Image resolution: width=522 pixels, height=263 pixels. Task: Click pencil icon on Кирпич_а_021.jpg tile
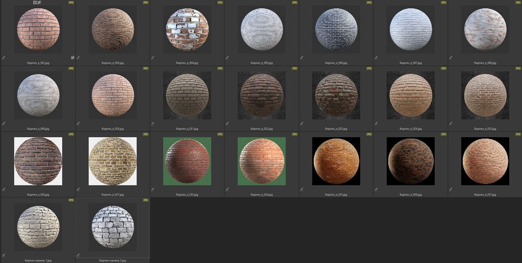pyautogui.click(x=152, y=123)
